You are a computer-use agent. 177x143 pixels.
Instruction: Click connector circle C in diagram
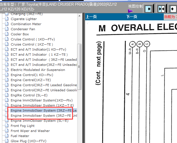click(x=147, y=44)
